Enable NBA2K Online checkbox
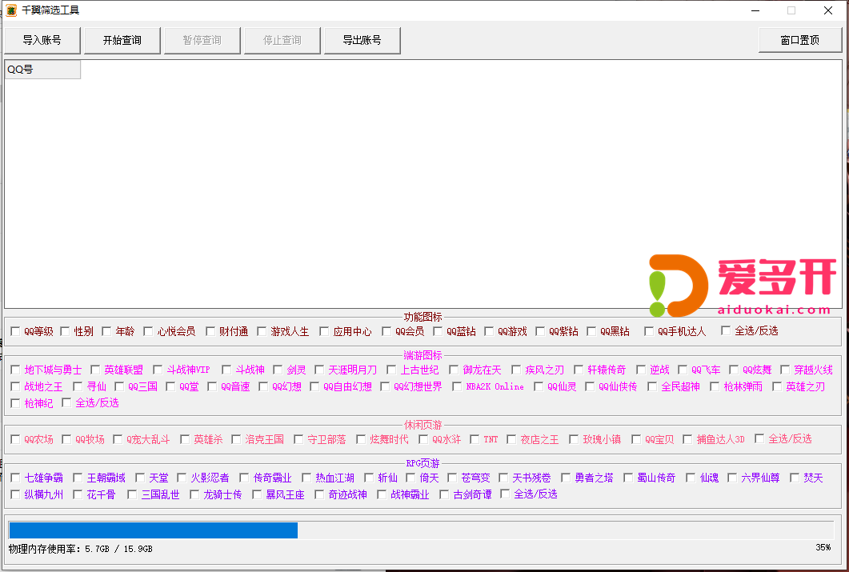849x572 pixels. [457, 386]
